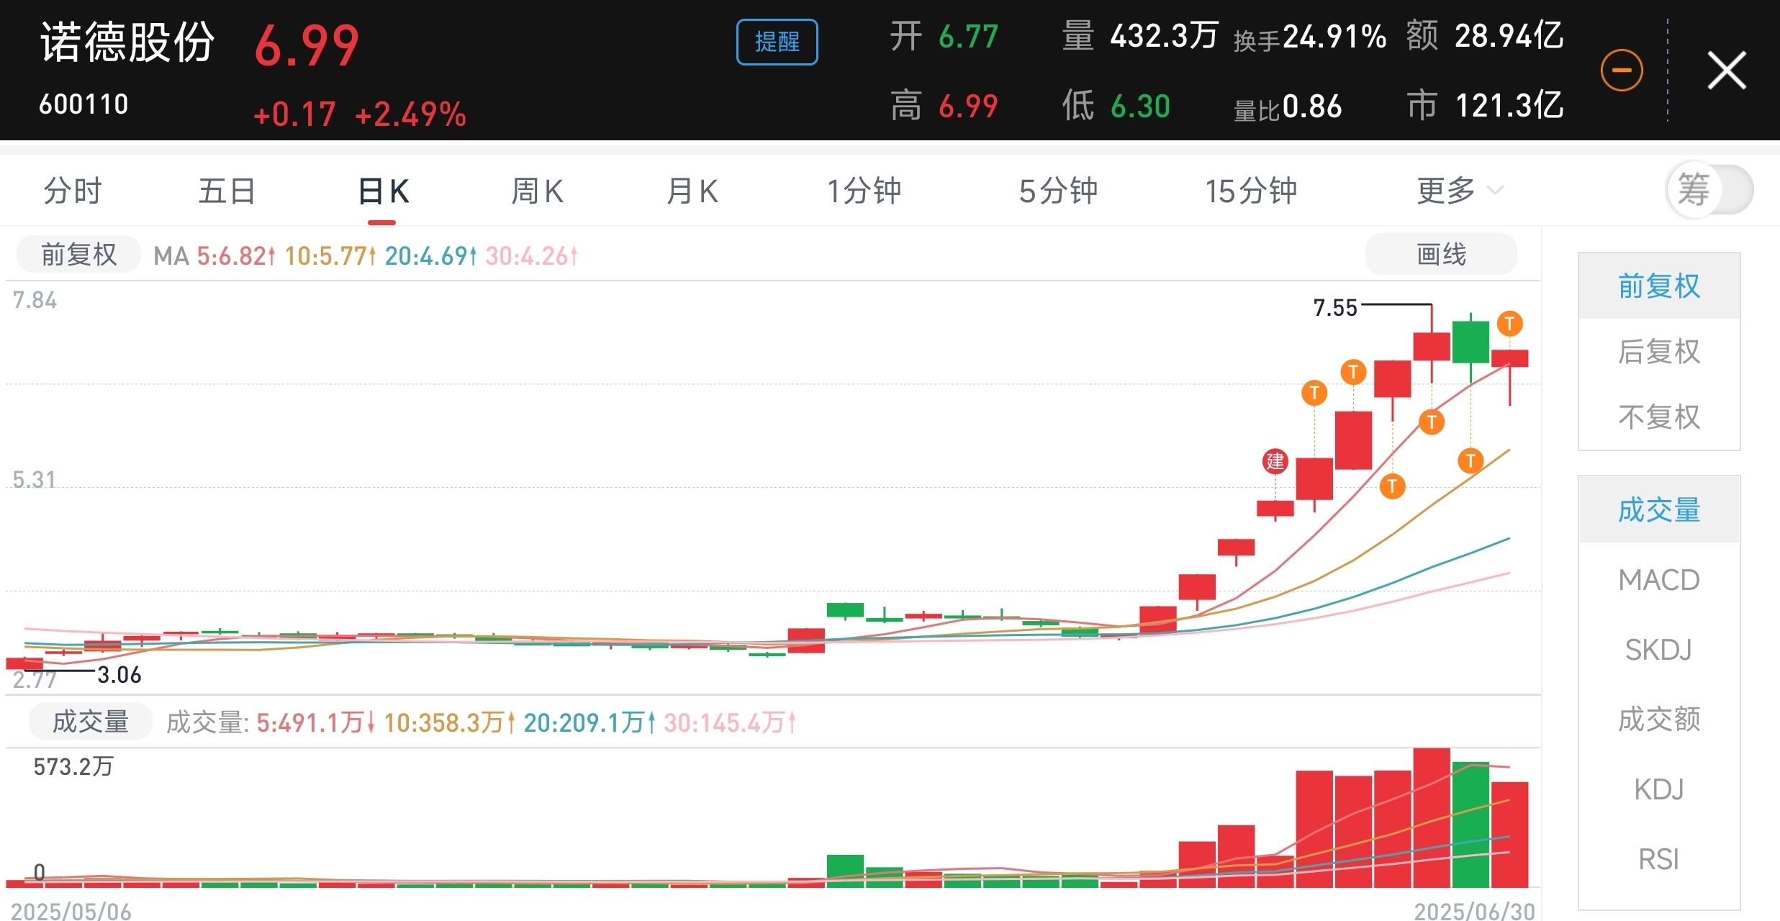The height and width of the screenshot is (921, 1780).
Task: Click the MA 10:5.77 label
Action: [x=330, y=255]
